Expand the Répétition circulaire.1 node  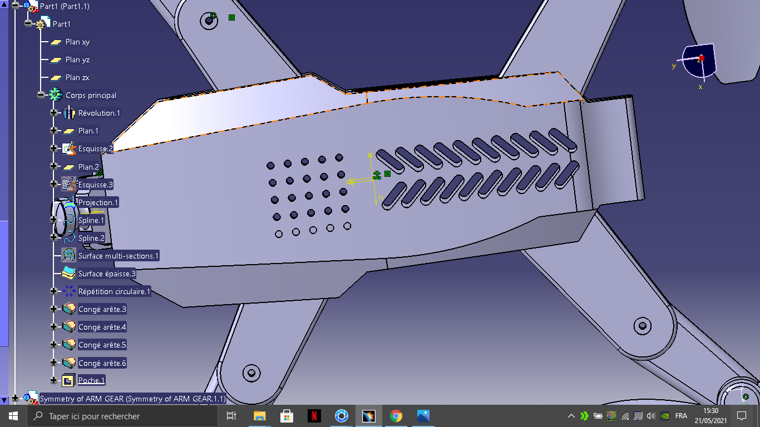[54, 291]
